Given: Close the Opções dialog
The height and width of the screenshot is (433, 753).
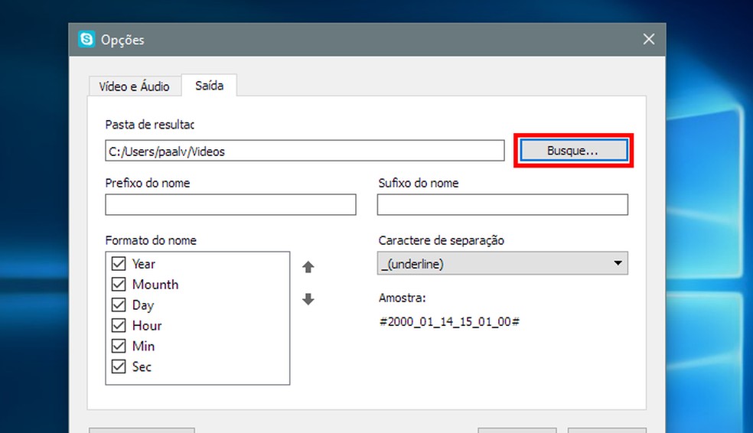Looking at the screenshot, I should point(649,39).
